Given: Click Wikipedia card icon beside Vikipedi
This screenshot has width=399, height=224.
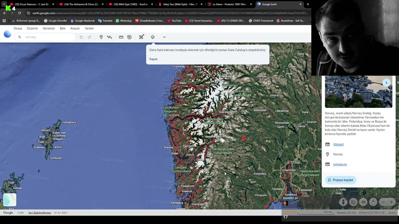Looking at the screenshot, I should (327, 144).
